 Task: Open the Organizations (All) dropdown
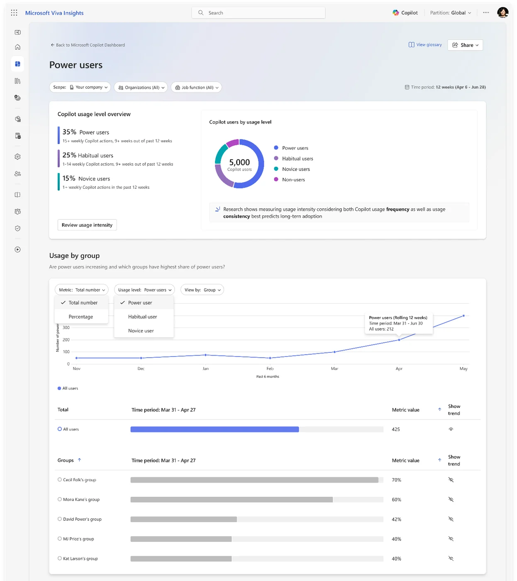point(141,87)
